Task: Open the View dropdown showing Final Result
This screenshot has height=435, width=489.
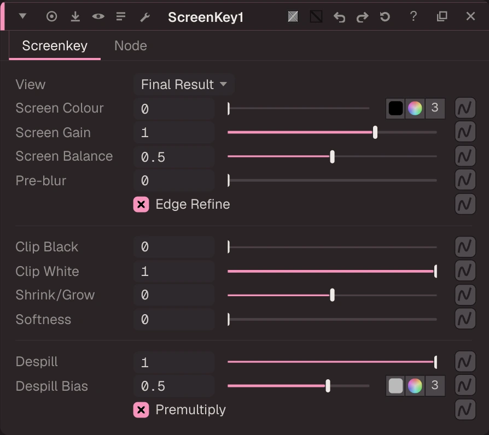Action: coord(184,85)
